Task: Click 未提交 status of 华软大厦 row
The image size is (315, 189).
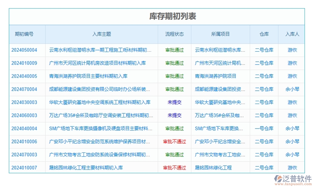Action: coord(174,102)
